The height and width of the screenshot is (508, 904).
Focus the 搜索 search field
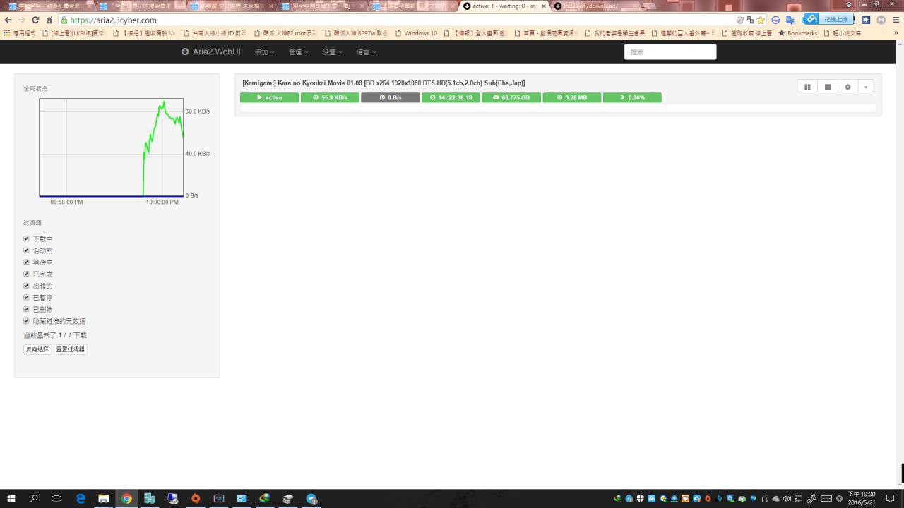[x=670, y=52]
